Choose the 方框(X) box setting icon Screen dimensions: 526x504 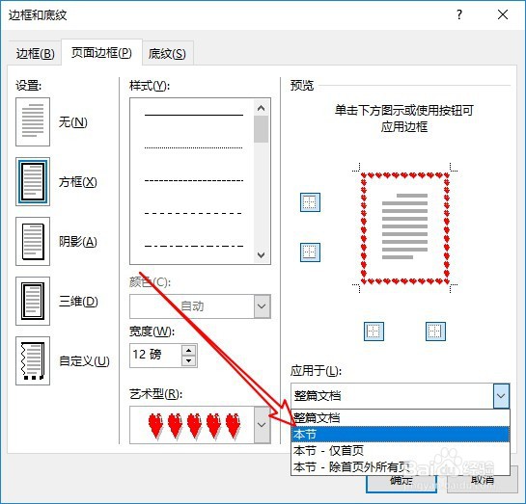(x=33, y=181)
